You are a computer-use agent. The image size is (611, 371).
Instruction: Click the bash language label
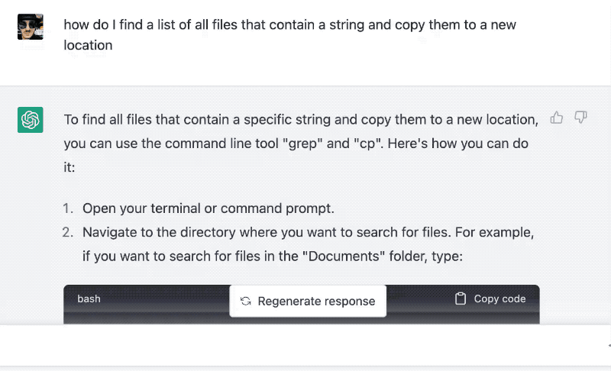click(x=89, y=298)
